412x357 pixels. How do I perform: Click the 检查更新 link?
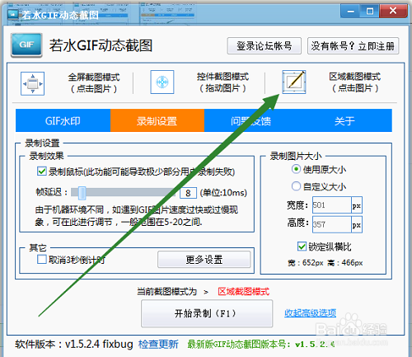coord(158,344)
